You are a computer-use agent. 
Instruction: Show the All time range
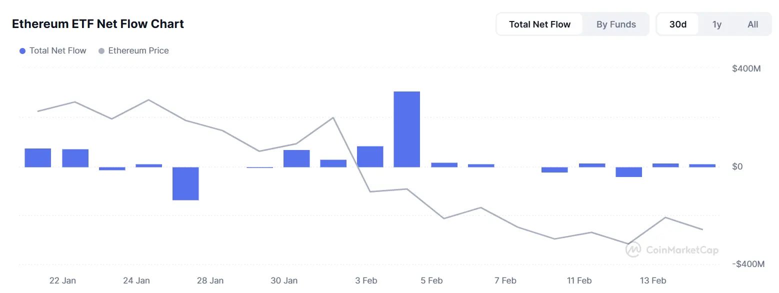point(752,24)
